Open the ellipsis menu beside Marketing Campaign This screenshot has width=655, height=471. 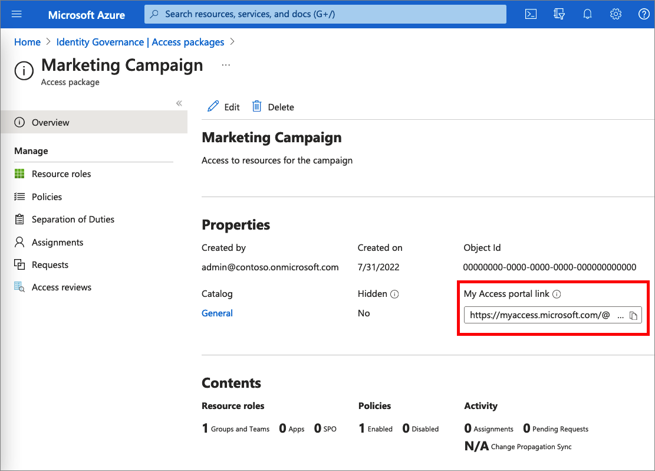click(226, 63)
